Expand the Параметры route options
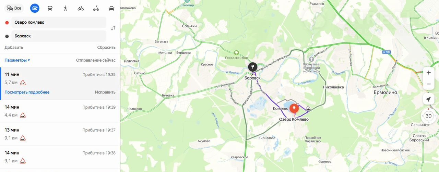439x172 pixels. (17, 60)
